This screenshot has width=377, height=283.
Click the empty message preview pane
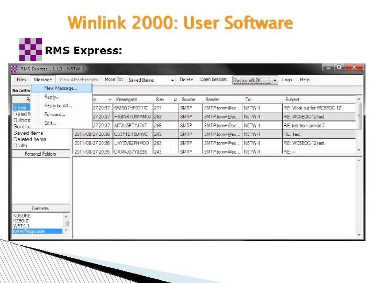215,198
